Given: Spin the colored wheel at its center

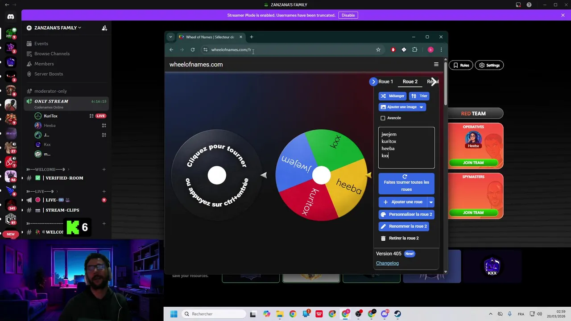Looking at the screenshot, I should (321, 175).
